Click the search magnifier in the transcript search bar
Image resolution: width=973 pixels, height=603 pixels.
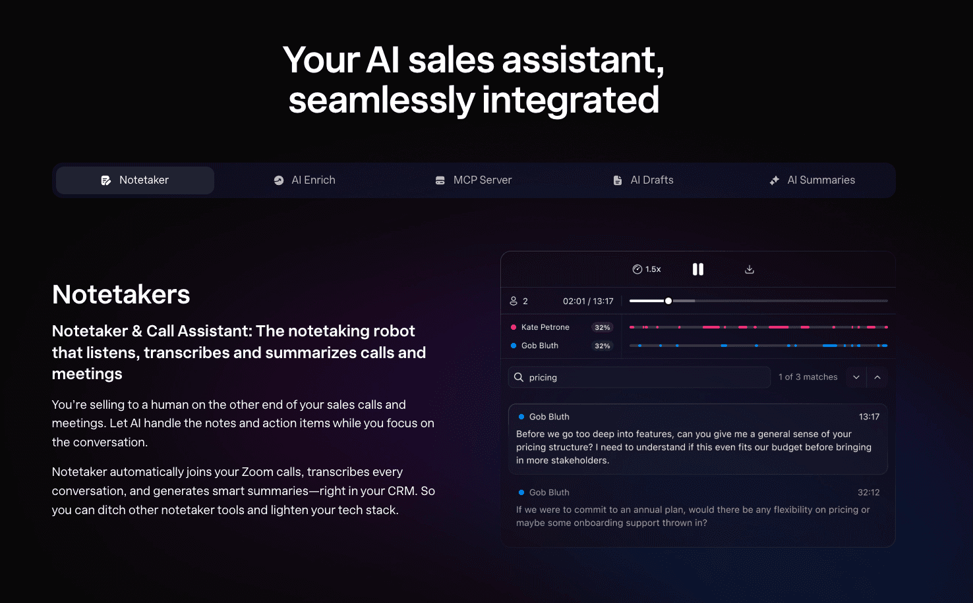tap(519, 377)
